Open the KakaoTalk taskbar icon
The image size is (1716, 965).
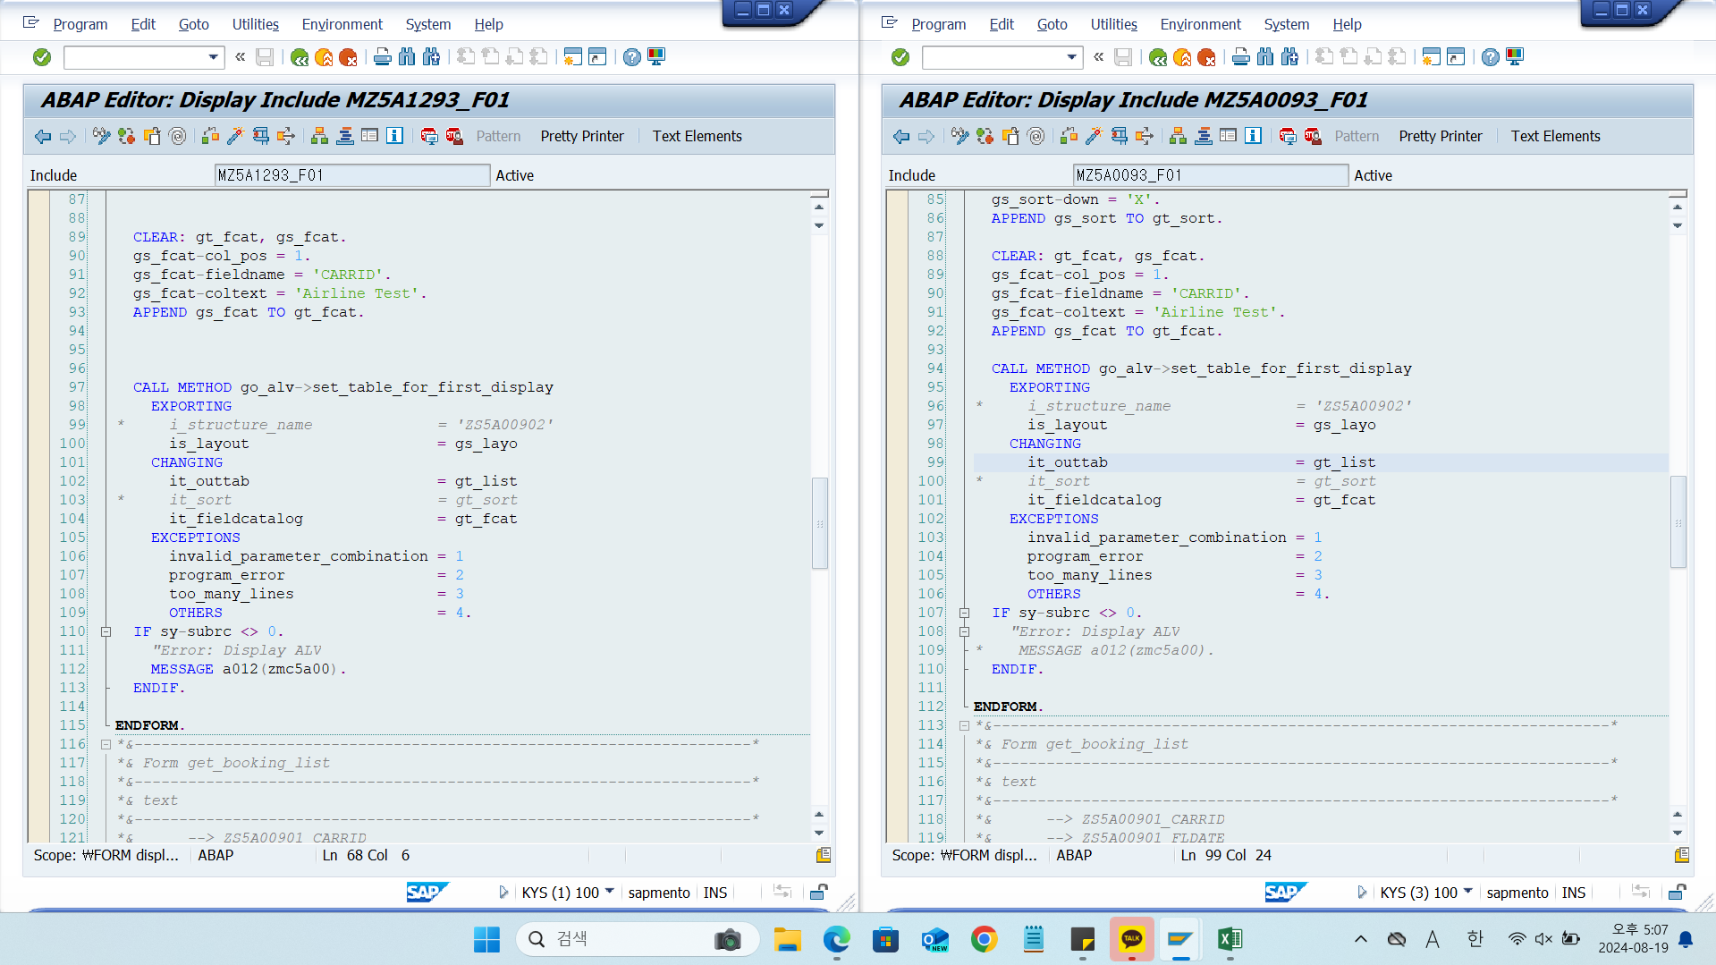point(1131,939)
